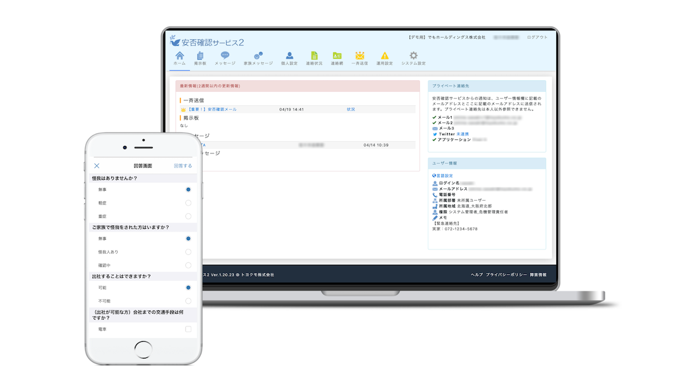Click the person icon beside ログイン名
The height and width of the screenshot is (388, 690).
(x=435, y=183)
